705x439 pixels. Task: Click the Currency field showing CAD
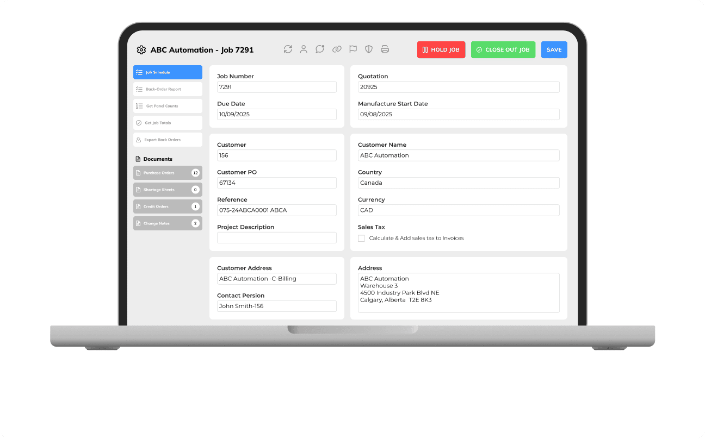459,210
